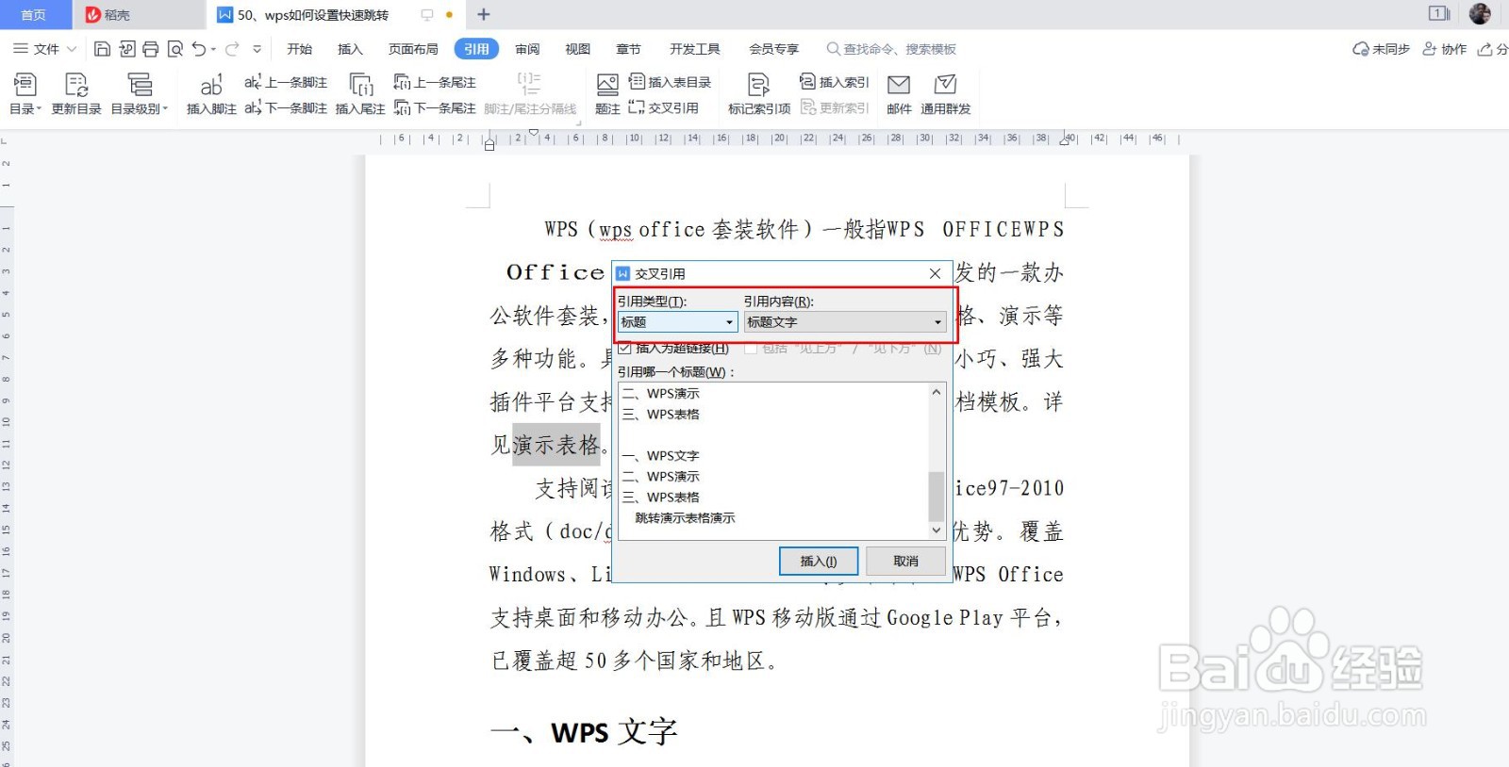
Task: Click 协作 collaboration icon
Action: (x=1444, y=49)
